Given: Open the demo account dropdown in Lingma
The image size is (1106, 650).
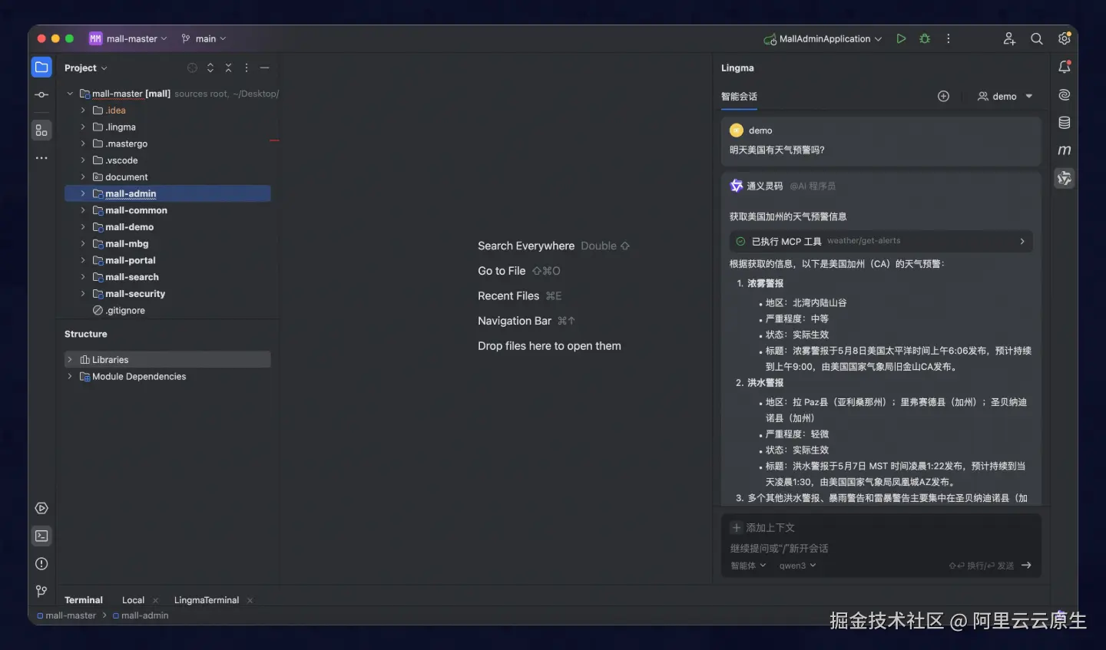Looking at the screenshot, I should pyautogui.click(x=1005, y=96).
